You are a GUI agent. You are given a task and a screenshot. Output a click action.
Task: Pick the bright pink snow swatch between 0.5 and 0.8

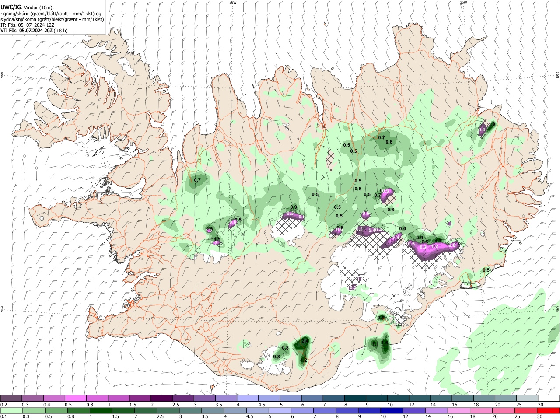point(75,398)
